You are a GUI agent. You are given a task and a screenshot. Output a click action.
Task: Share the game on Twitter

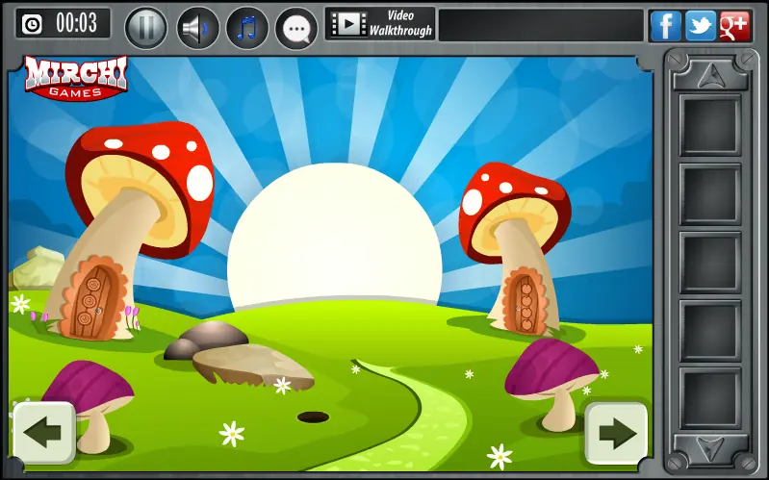click(700, 26)
